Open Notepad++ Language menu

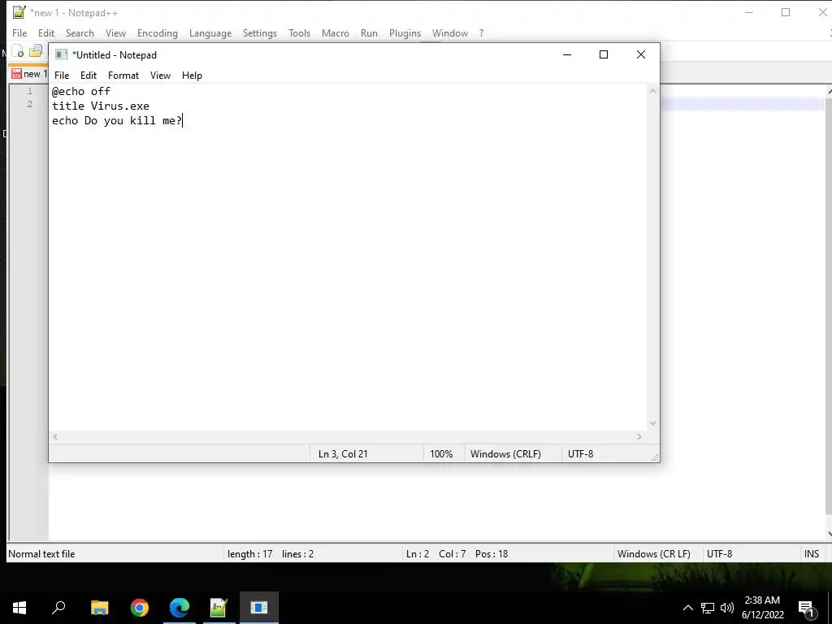point(210,32)
